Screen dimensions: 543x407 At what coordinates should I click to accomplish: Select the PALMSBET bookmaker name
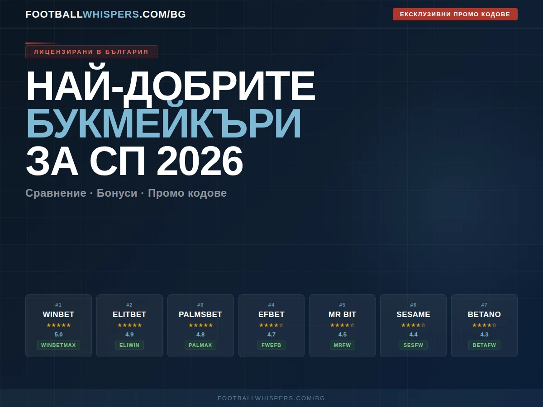click(x=200, y=314)
